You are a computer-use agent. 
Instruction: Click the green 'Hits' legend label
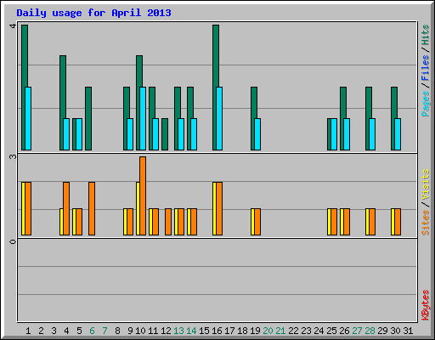(x=426, y=35)
